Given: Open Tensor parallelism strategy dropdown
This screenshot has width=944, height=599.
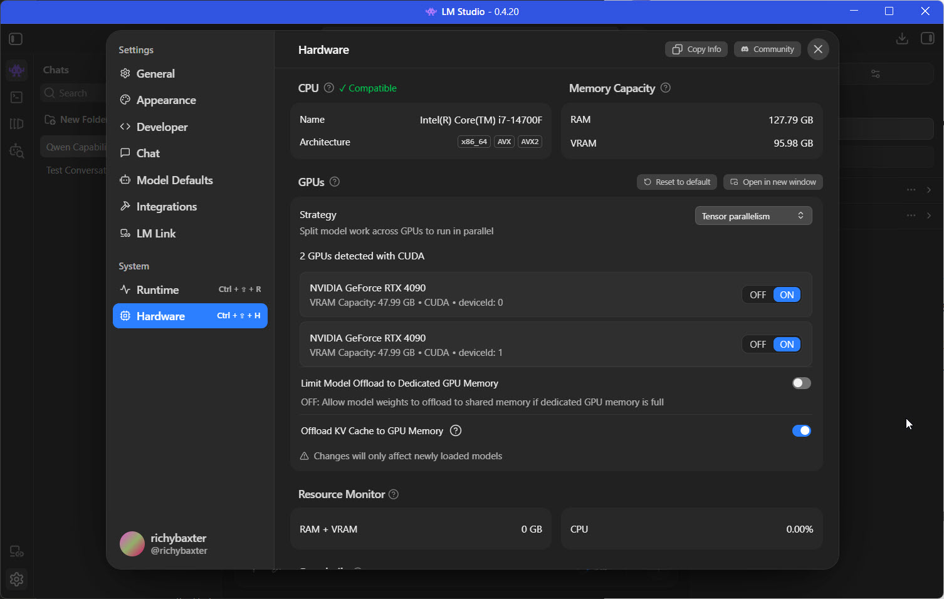Looking at the screenshot, I should [753, 216].
